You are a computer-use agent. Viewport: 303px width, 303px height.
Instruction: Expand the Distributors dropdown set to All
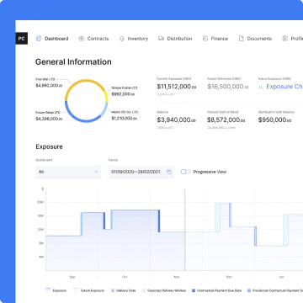point(68,172)
